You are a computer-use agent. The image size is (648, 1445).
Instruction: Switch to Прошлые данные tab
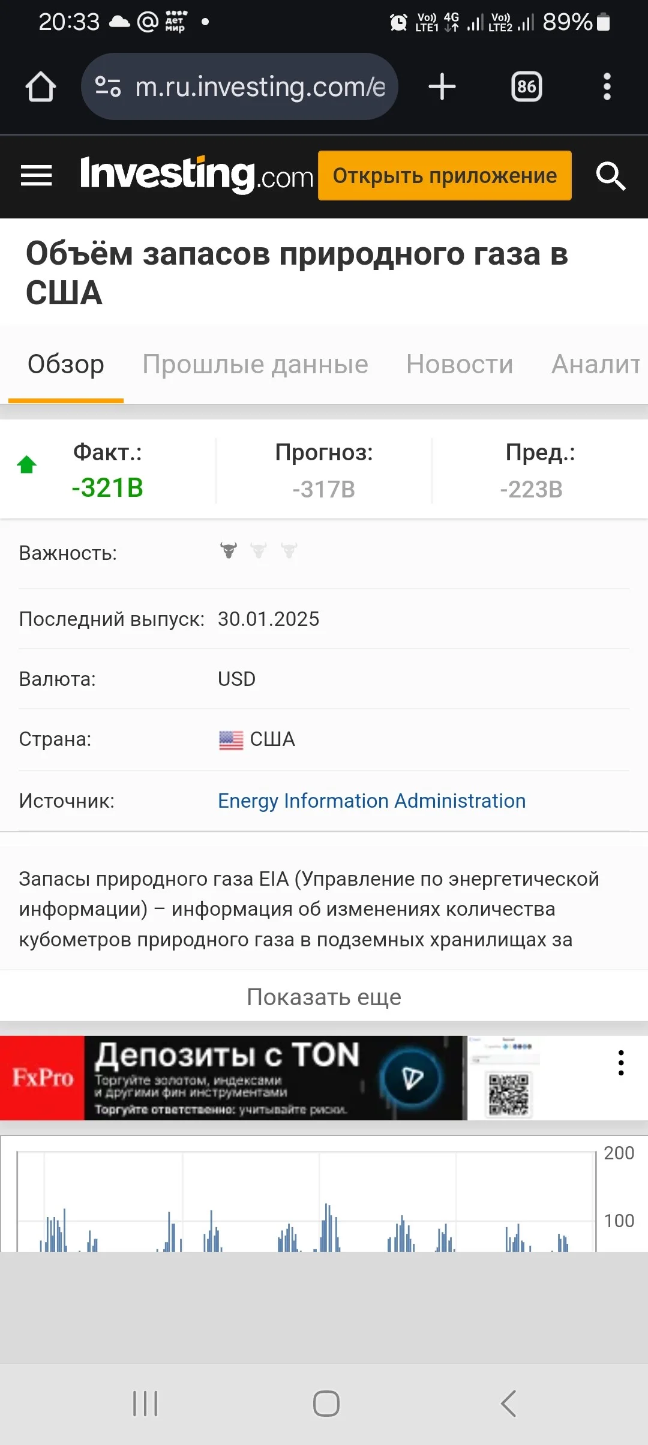[x=255, y=364]
